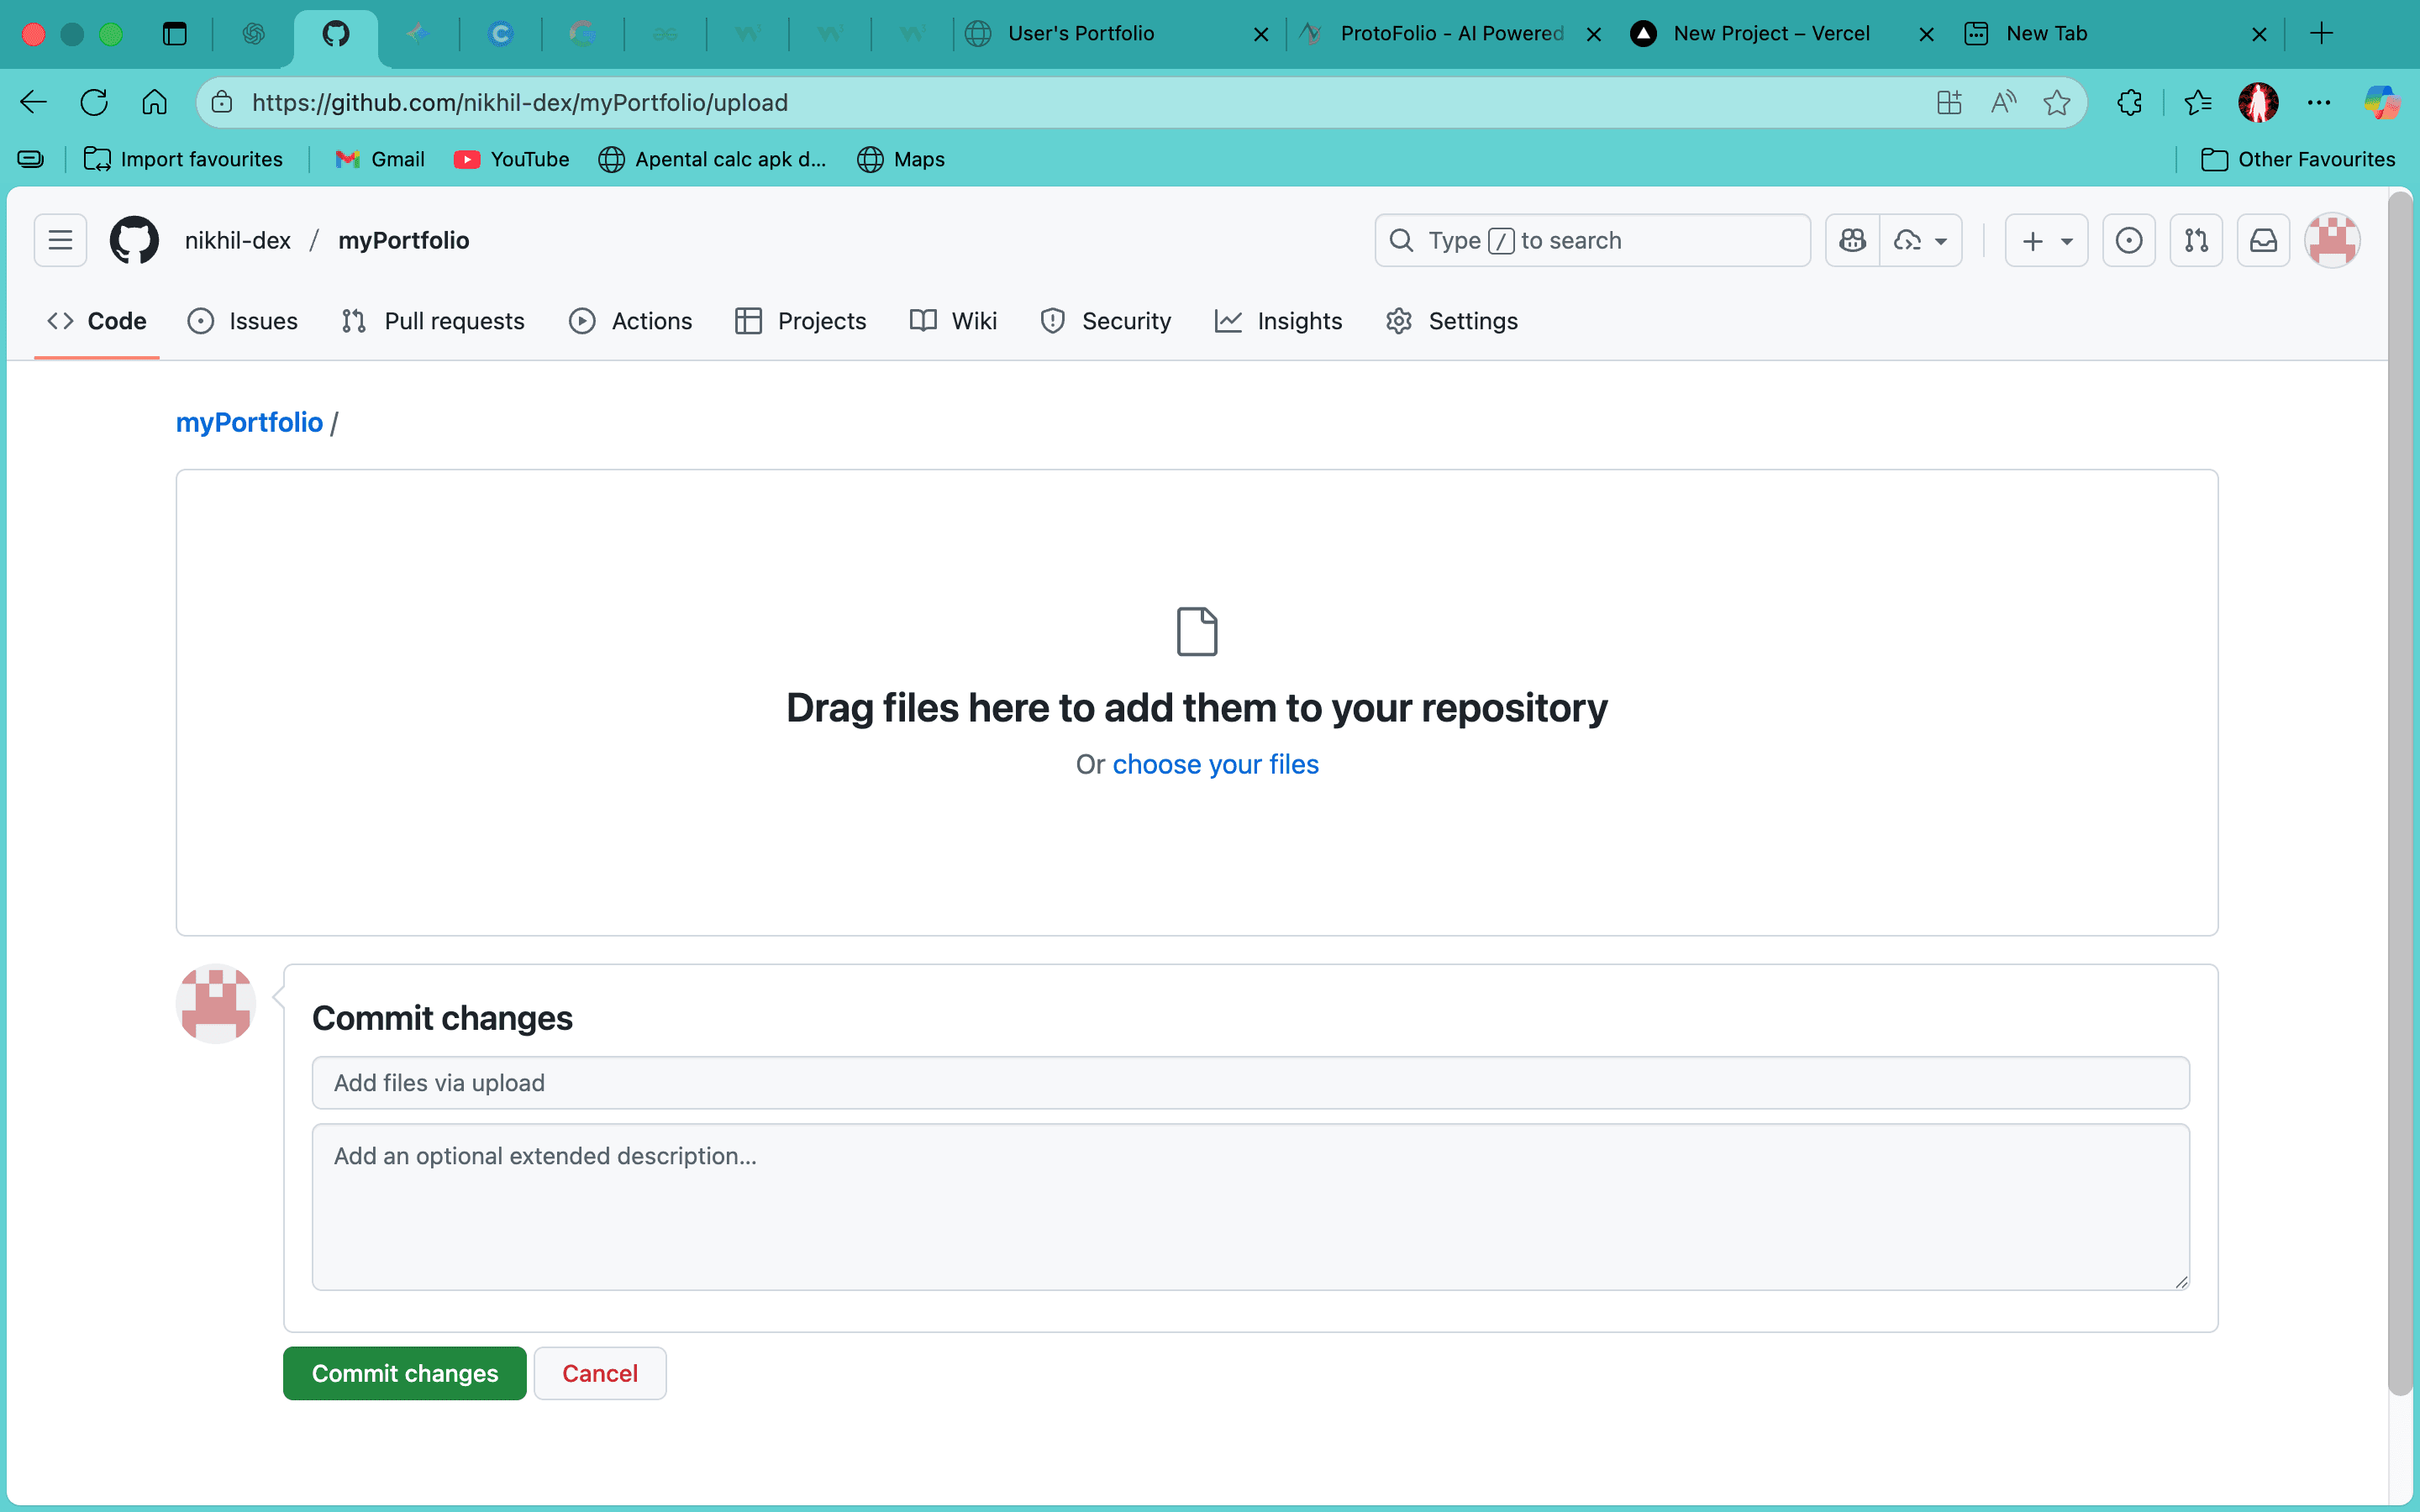The width and height of the screenshot is (2420, 1512).
Task: Close the New Project – Vercel tab
Action: click(x=1926, y=34)
